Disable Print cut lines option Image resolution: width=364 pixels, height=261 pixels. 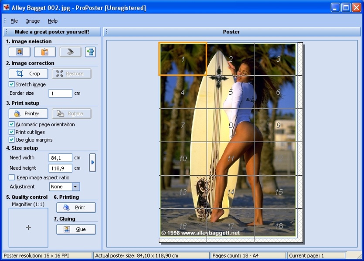(x=12, y=132)
